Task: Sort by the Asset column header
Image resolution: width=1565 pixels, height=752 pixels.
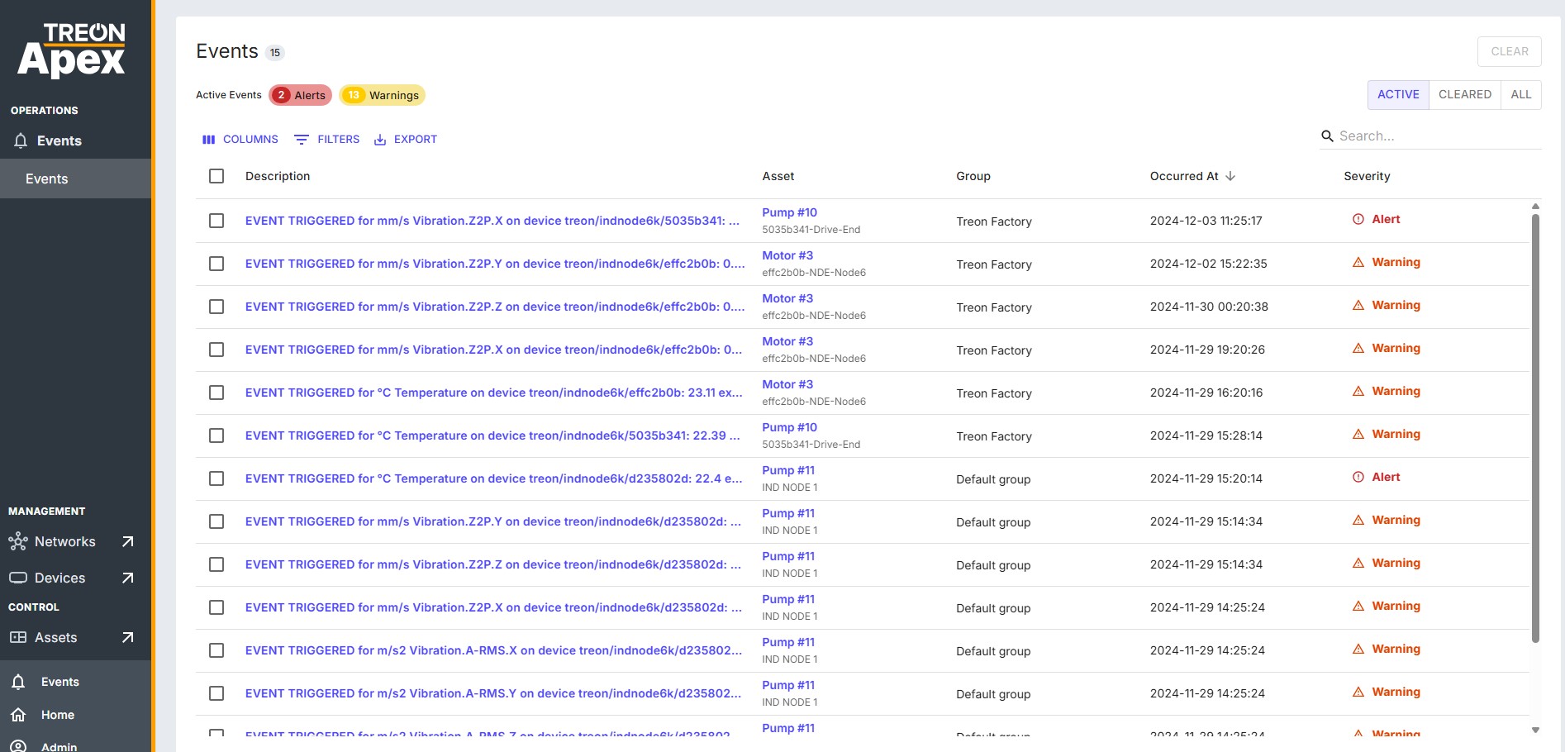Action: [x=778, y=176]
